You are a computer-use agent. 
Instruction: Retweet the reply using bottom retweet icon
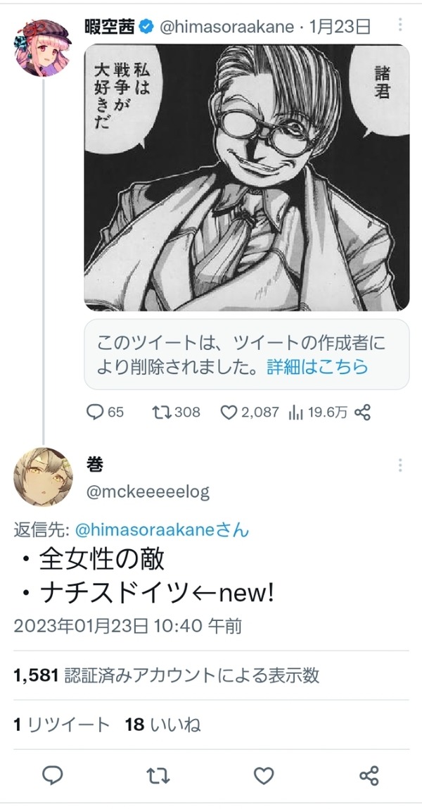(x=158, y=775)
